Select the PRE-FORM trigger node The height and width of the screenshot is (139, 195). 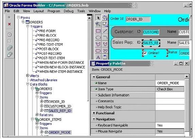tap(47, 31)
